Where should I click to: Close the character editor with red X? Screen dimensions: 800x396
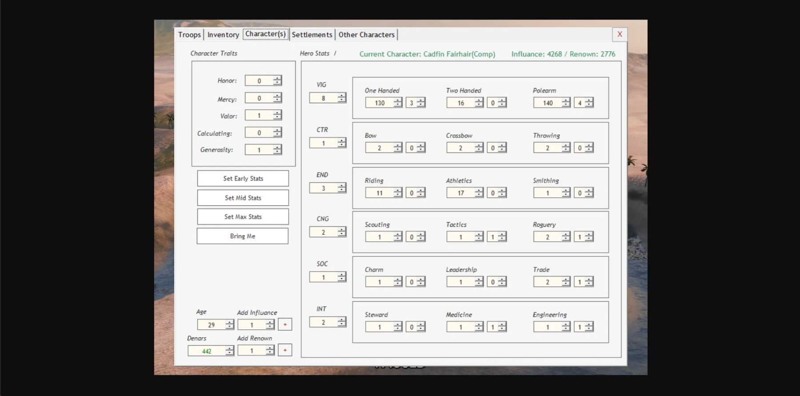620,34
